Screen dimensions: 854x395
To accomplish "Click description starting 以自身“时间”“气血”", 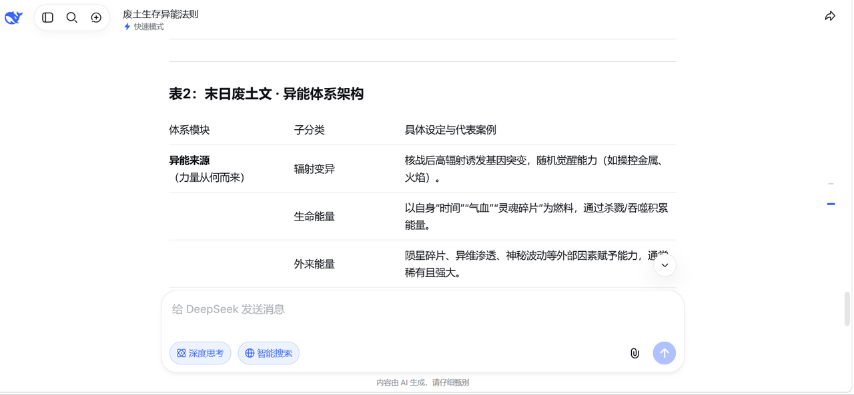I will click(536, 216).
